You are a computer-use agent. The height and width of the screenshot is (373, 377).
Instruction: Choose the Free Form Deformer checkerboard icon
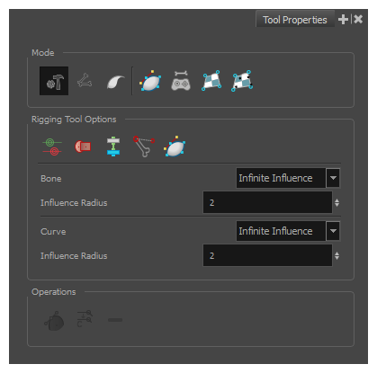[211, 80]
